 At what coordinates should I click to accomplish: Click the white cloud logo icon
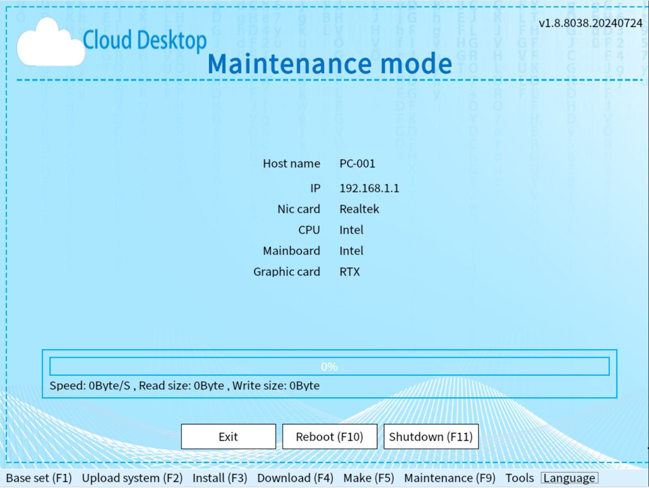point(50,43)
